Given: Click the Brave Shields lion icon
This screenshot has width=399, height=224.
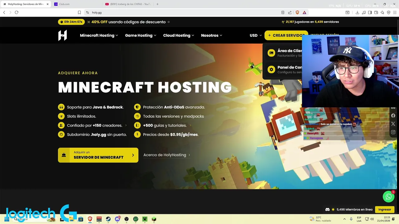Looking at the screenshot, I should [x=297, y=12].
